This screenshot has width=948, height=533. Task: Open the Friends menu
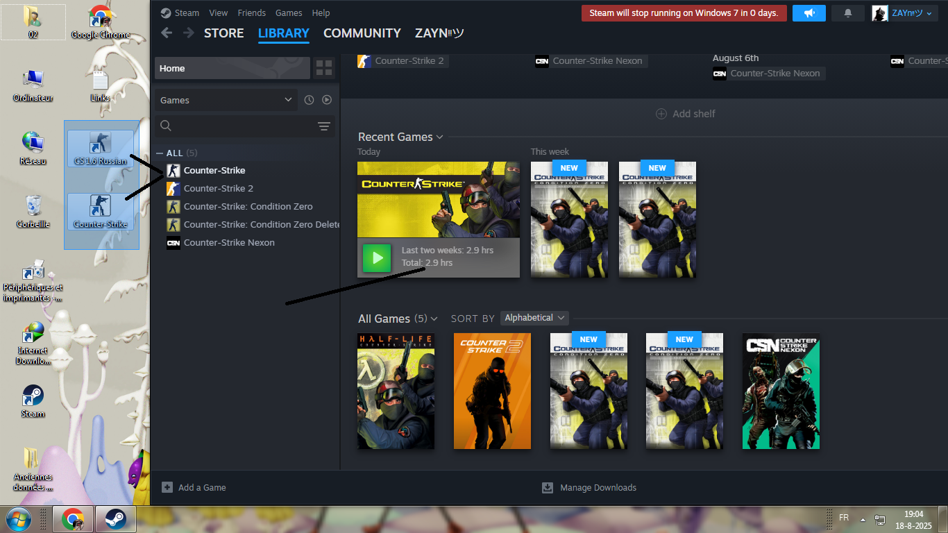point(251,13)
